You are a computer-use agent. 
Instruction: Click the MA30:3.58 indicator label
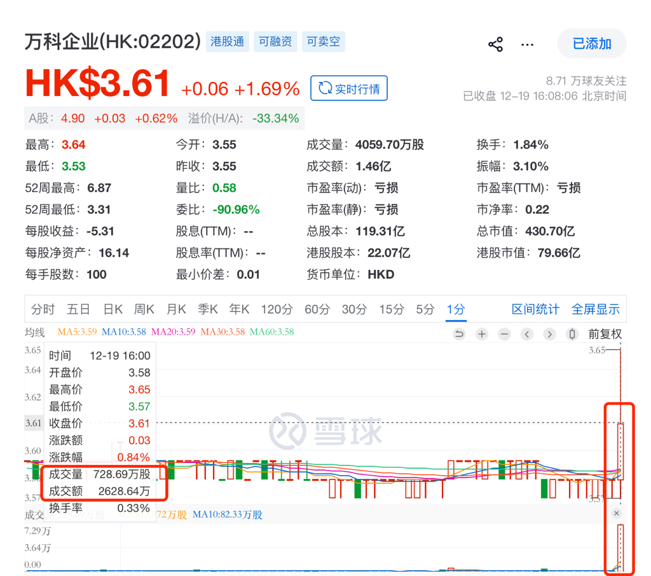pyautogui.click(x=223, y=332)
